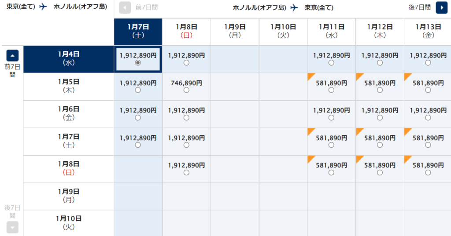The image size is (451, 236).
Task: Select fare radio for 1月7日 departure, 1月8日 return
Action: [x=186, y=145]
